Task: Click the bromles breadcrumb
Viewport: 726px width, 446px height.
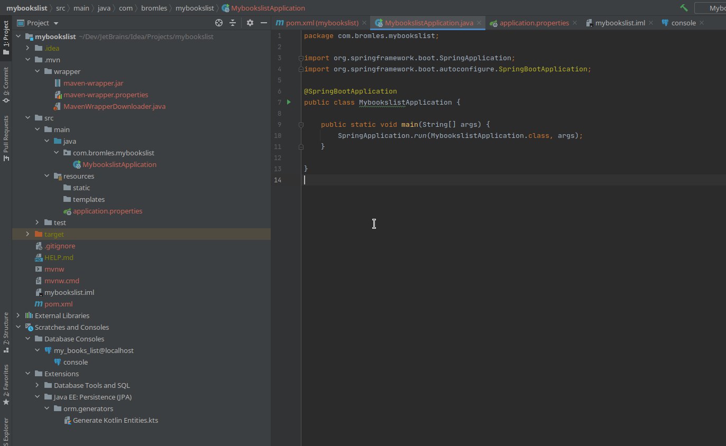Action: coord(153,8)
